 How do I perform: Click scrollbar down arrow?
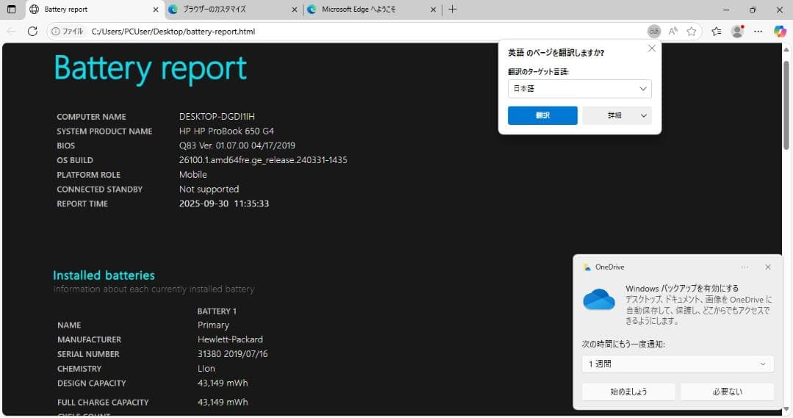coord(786,409)
